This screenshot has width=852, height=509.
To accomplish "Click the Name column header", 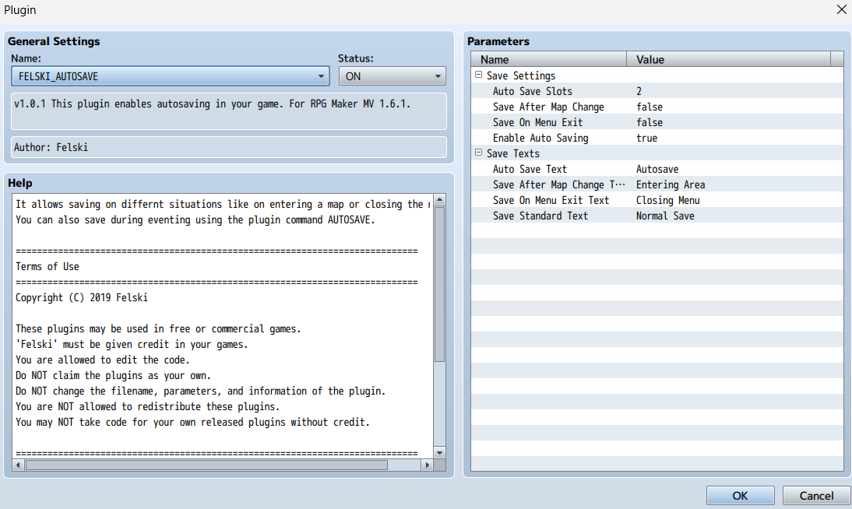I will 548,59.
